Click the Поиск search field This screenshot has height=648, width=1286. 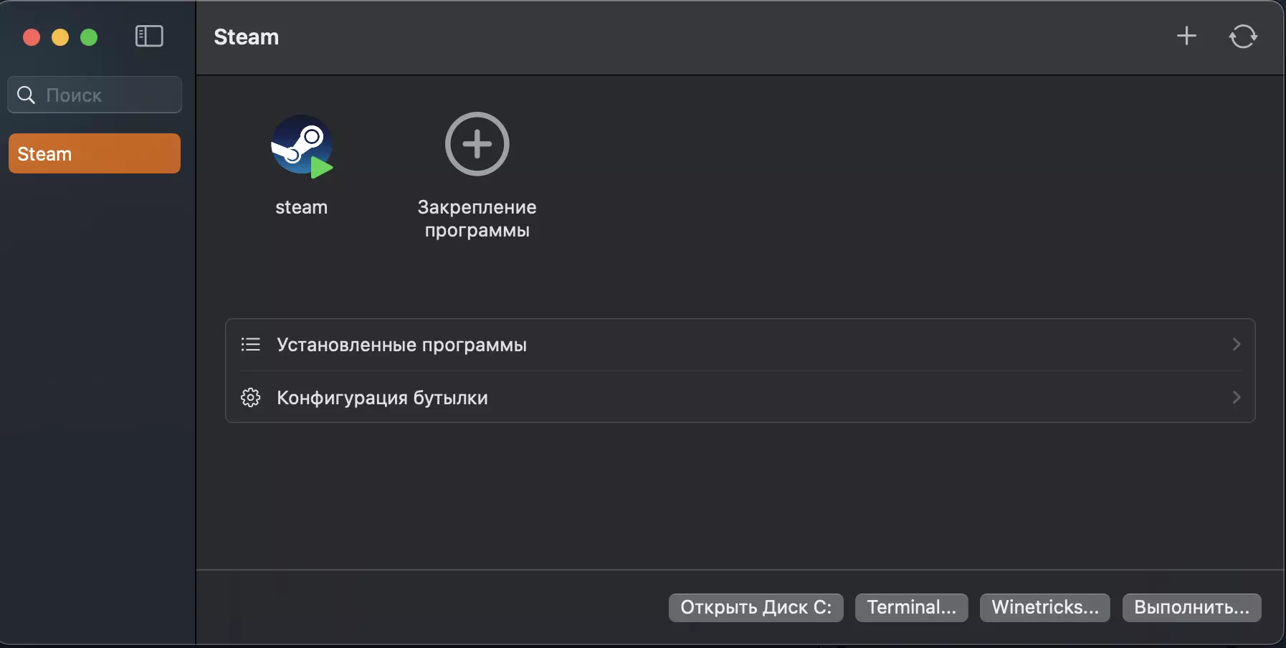[x=108, y=95]
